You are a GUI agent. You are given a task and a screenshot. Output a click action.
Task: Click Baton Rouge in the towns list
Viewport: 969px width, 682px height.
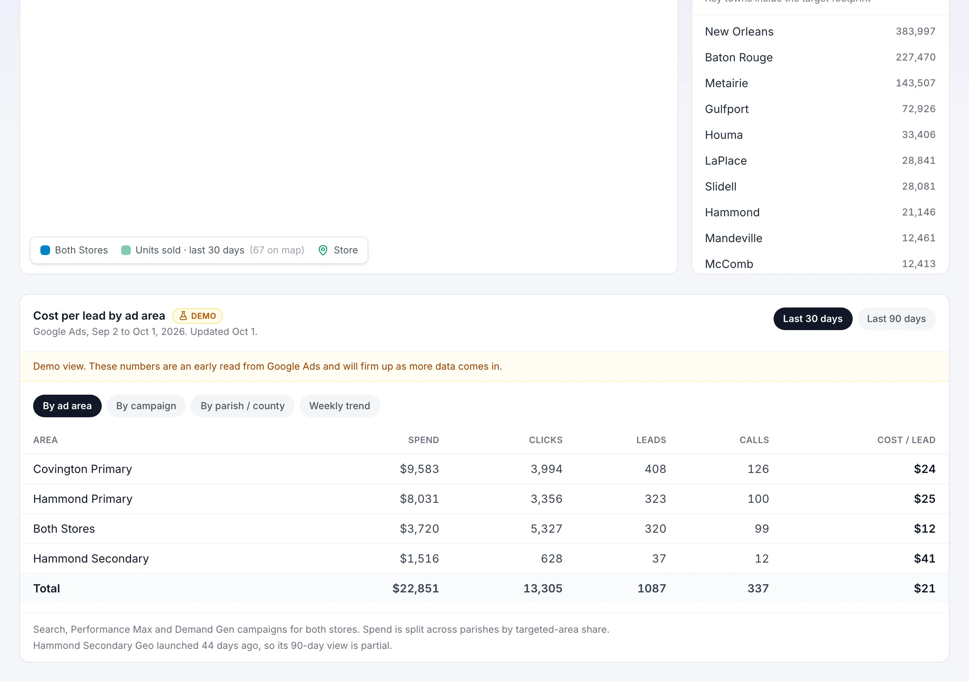(738, 57)
